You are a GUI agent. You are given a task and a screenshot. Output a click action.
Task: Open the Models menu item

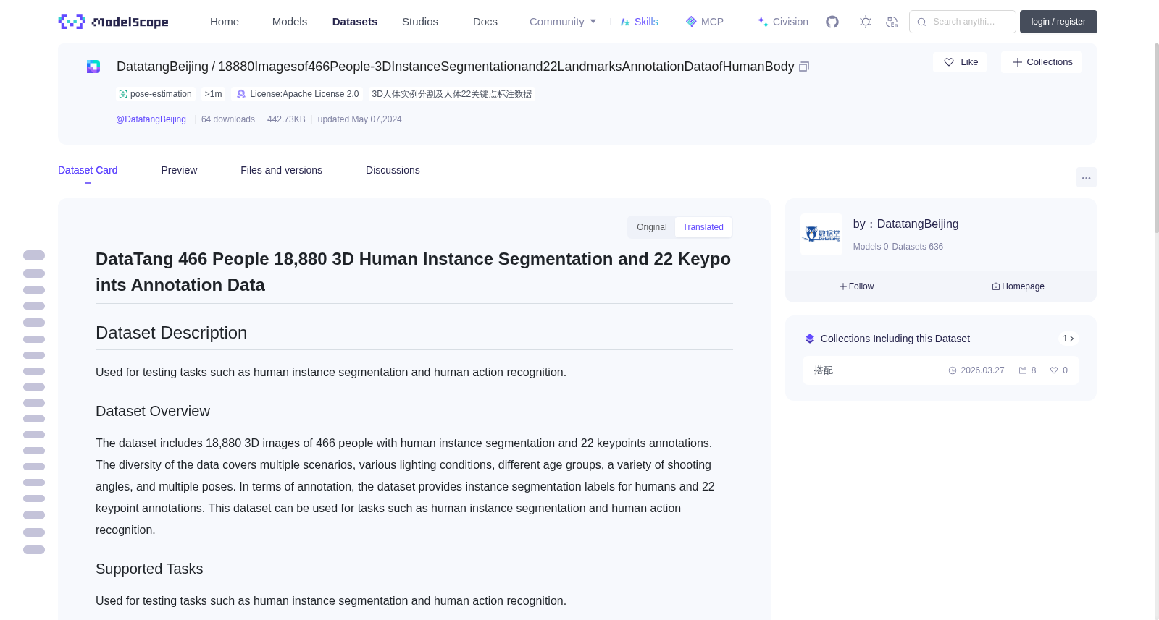tap(290, 22)
